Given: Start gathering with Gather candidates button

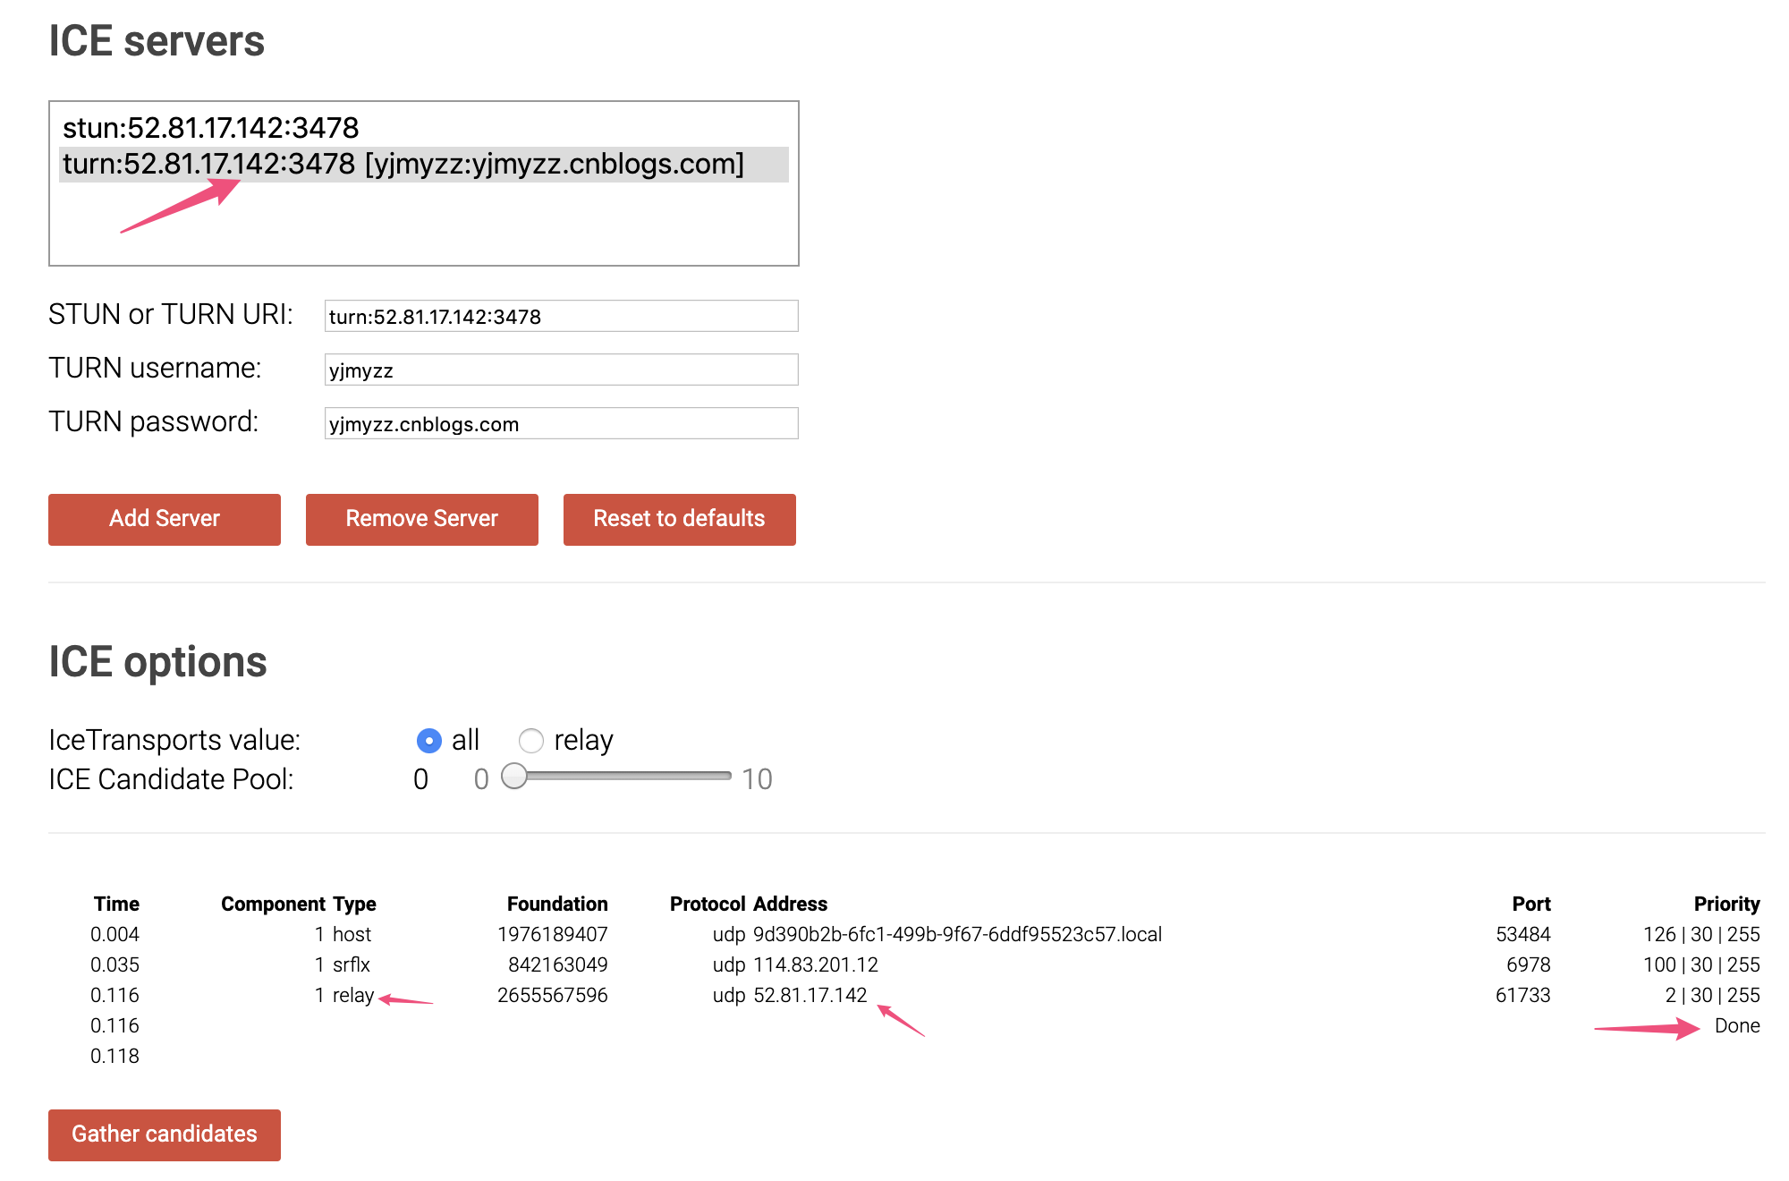Looking at the screenshot, I should [x=165, y=1134].
